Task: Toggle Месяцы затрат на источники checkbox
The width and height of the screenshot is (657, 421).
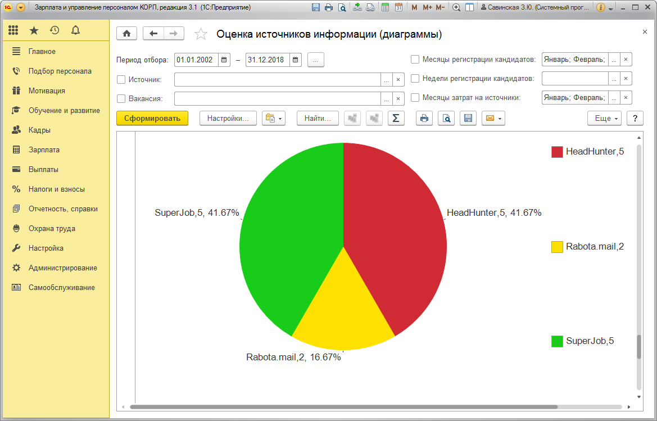Action: click(x=415, y=98)
